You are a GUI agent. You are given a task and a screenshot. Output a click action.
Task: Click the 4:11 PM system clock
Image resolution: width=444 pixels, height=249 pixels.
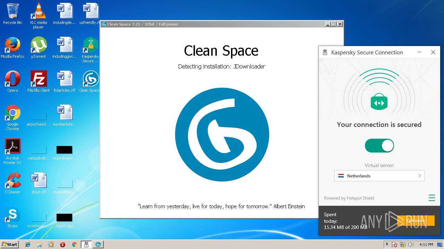tap(426, 245)
